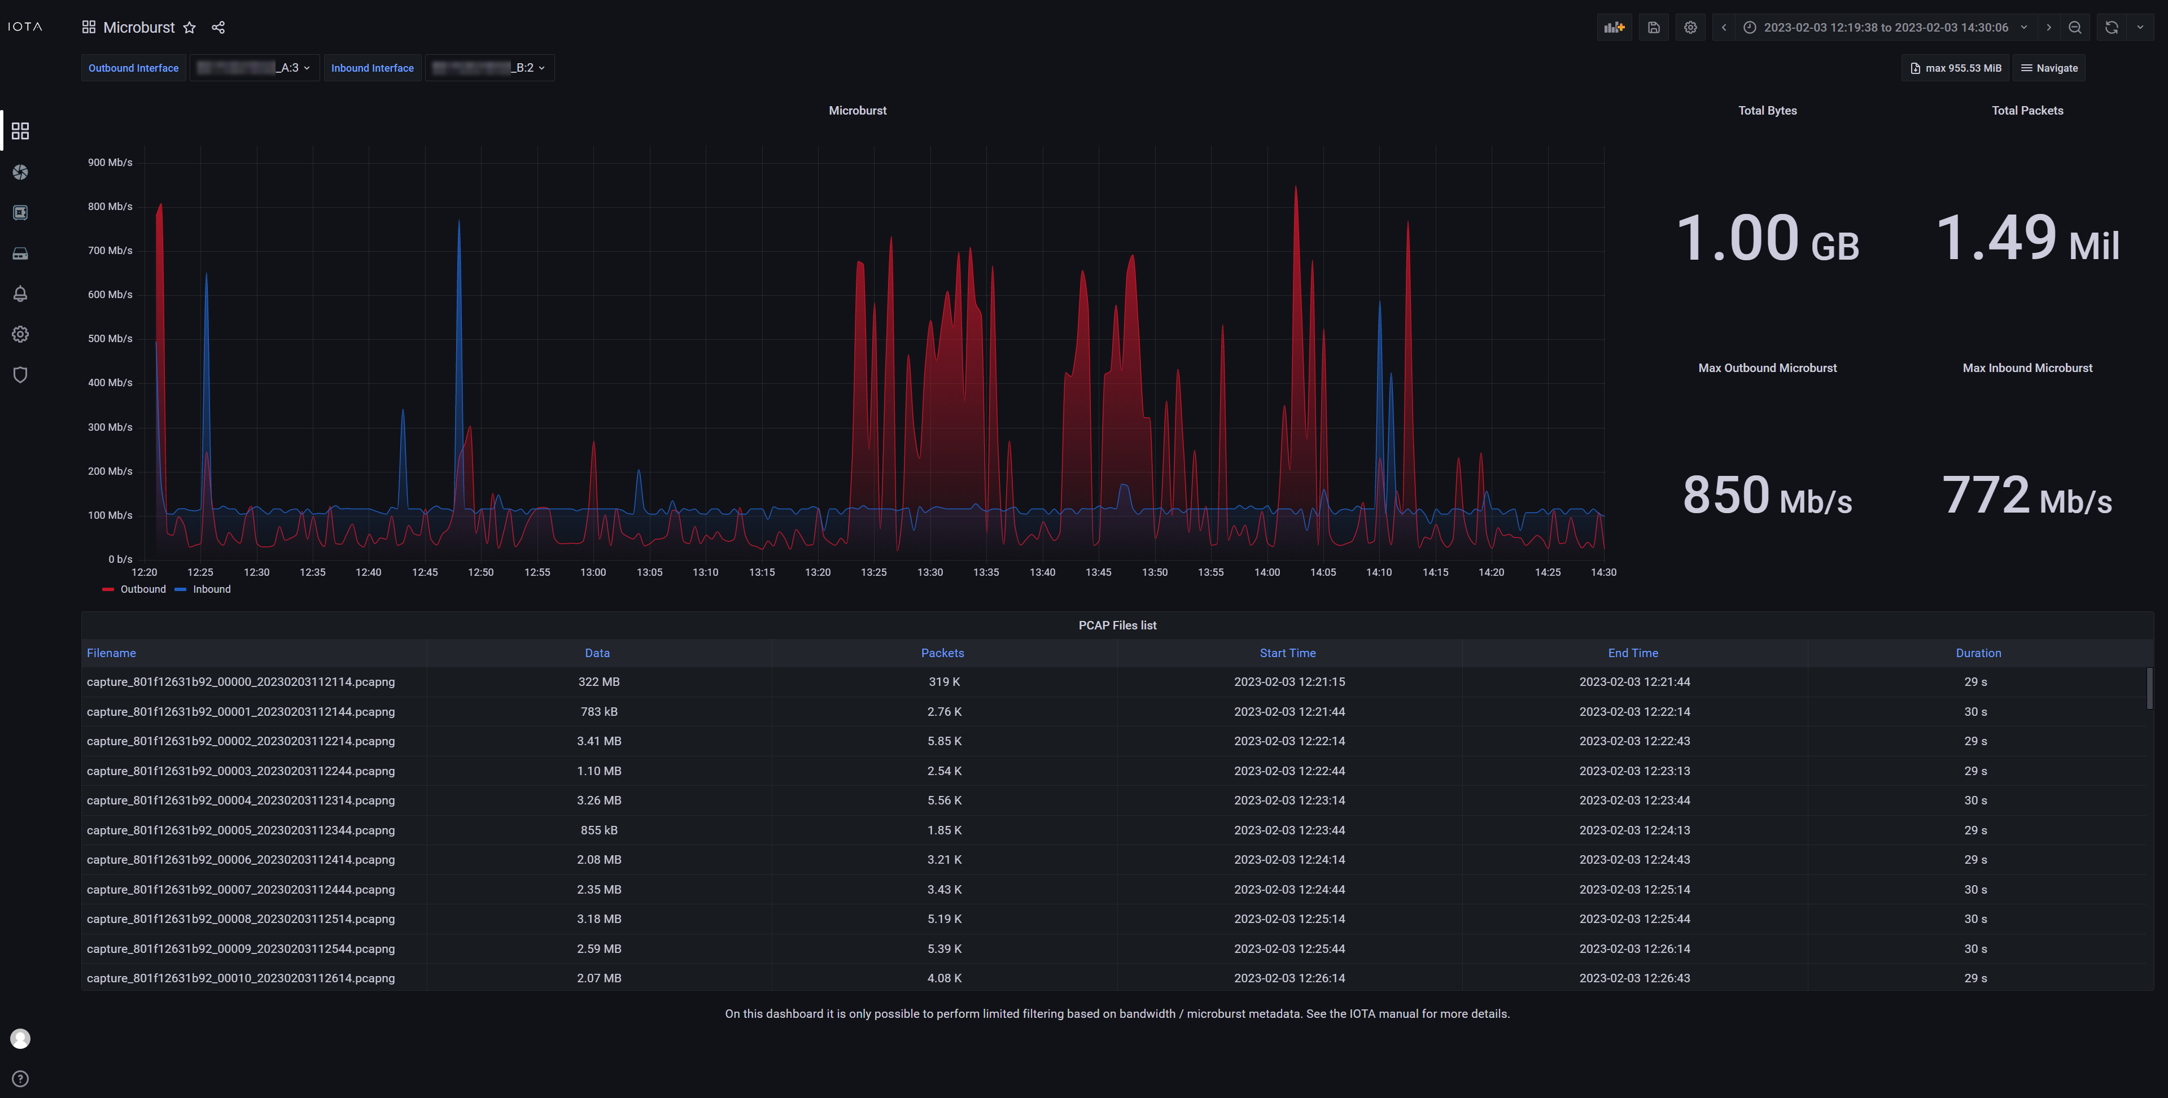Click the Add panel icon in toolbar
The image size is (2168, 1098).
tap(1614, 28)
